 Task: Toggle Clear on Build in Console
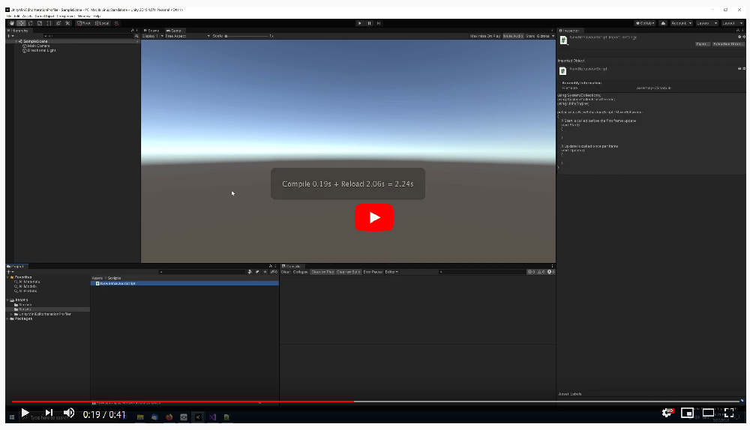[348, 272]
